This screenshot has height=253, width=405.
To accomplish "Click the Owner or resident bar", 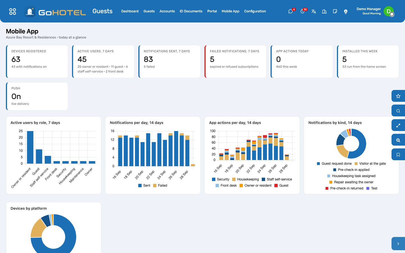I will click(30, 147).
